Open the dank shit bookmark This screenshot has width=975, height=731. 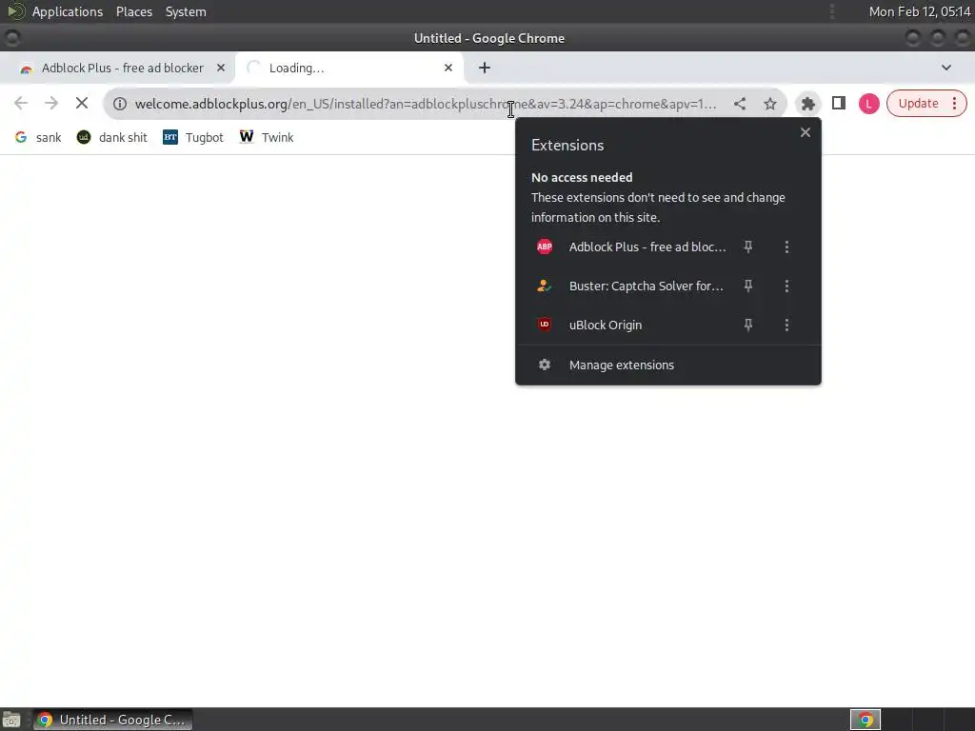point(112,137)
